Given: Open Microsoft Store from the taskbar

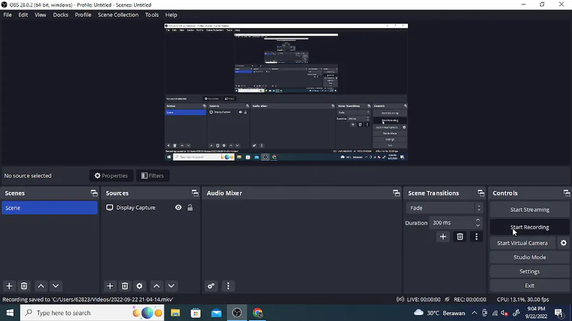Looking at the screenshot, I should click(196, 313).
